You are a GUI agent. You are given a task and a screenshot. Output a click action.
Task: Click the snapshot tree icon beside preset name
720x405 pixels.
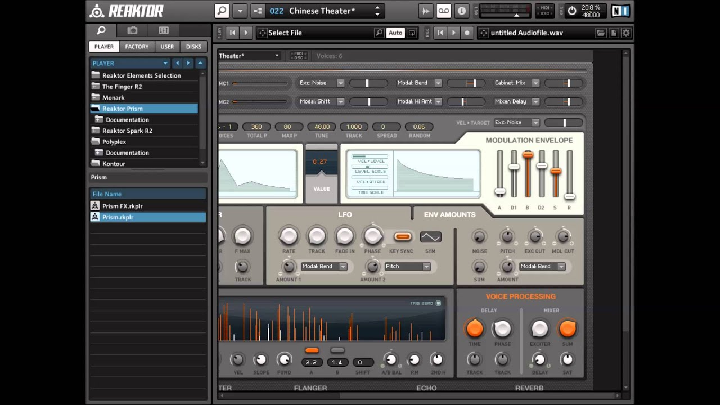258,11
